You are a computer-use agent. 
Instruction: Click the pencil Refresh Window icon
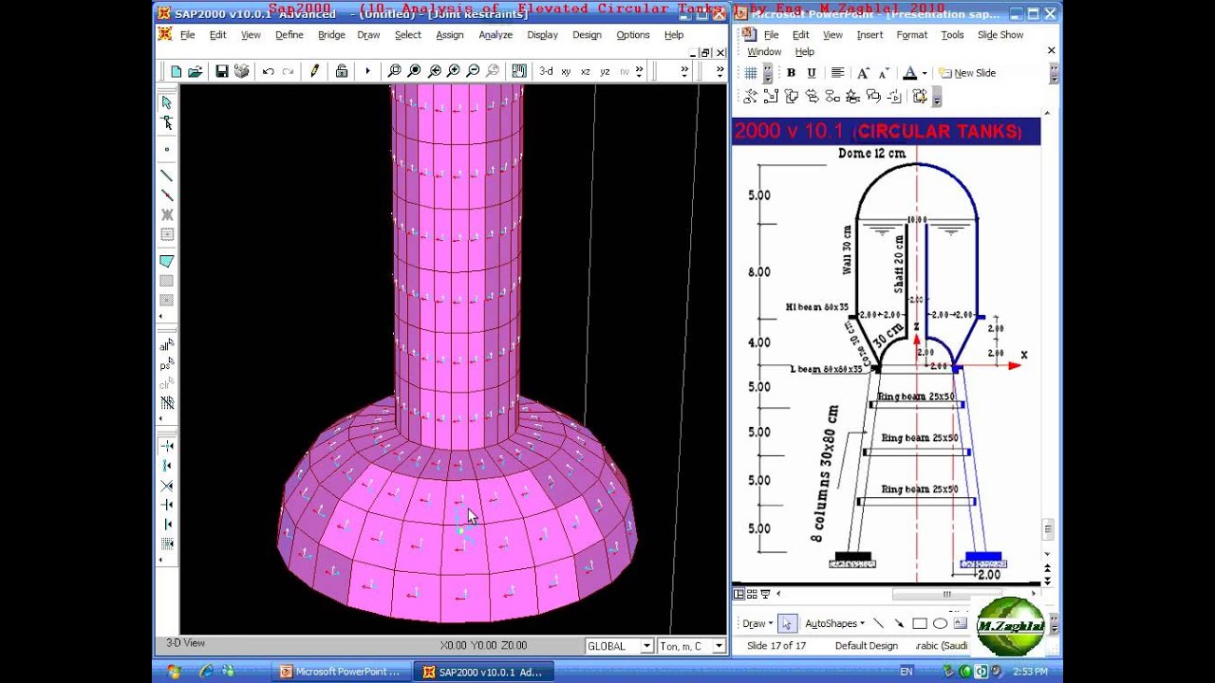315,71
